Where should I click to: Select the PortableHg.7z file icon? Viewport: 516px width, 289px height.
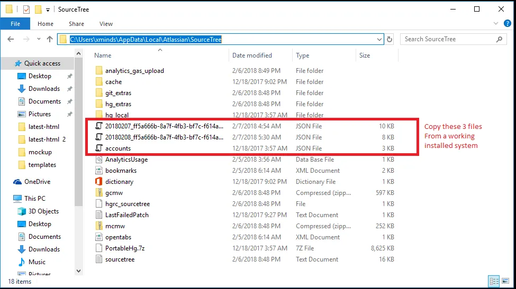coord(99,248)
